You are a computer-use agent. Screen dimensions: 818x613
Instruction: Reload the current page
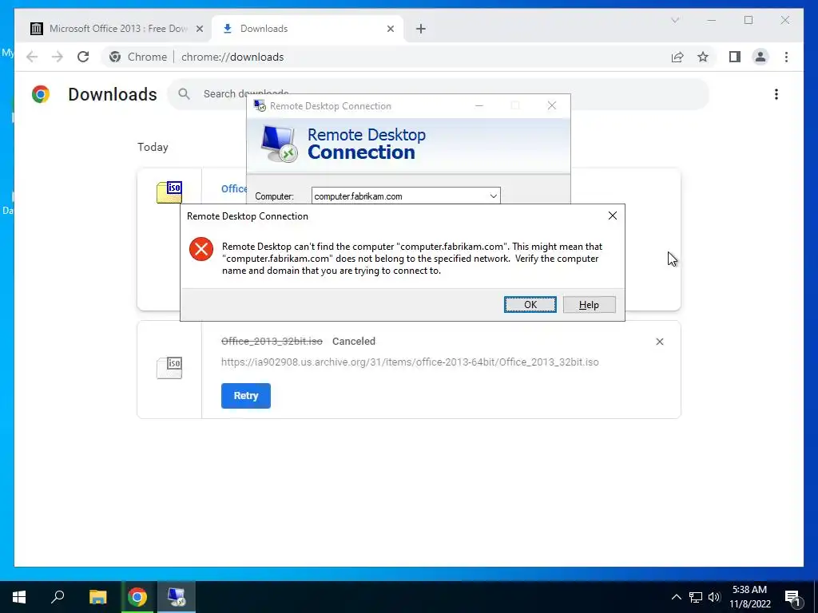pos(83,57)
